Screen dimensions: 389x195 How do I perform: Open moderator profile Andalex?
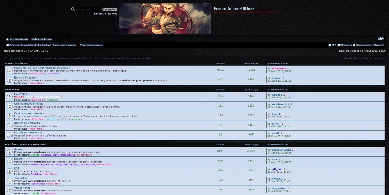coord(36,174)
